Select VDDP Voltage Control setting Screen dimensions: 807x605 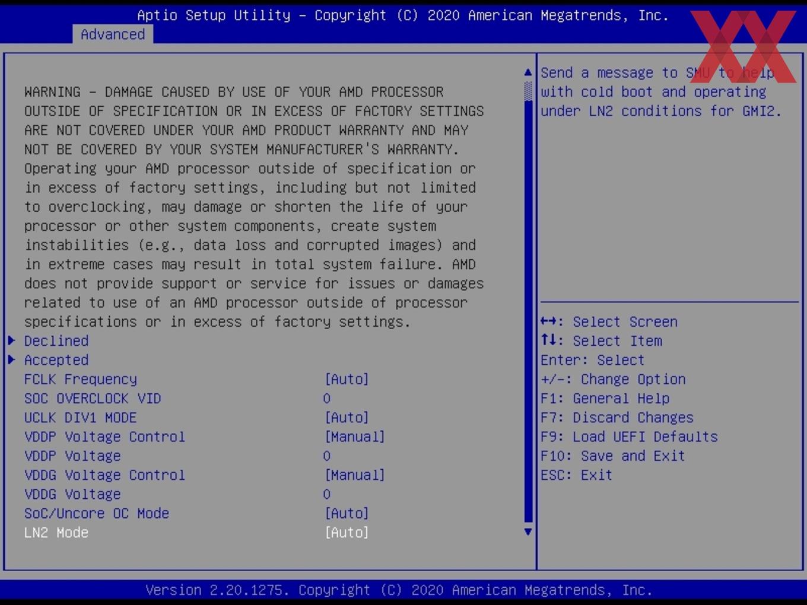coord(104,437)
